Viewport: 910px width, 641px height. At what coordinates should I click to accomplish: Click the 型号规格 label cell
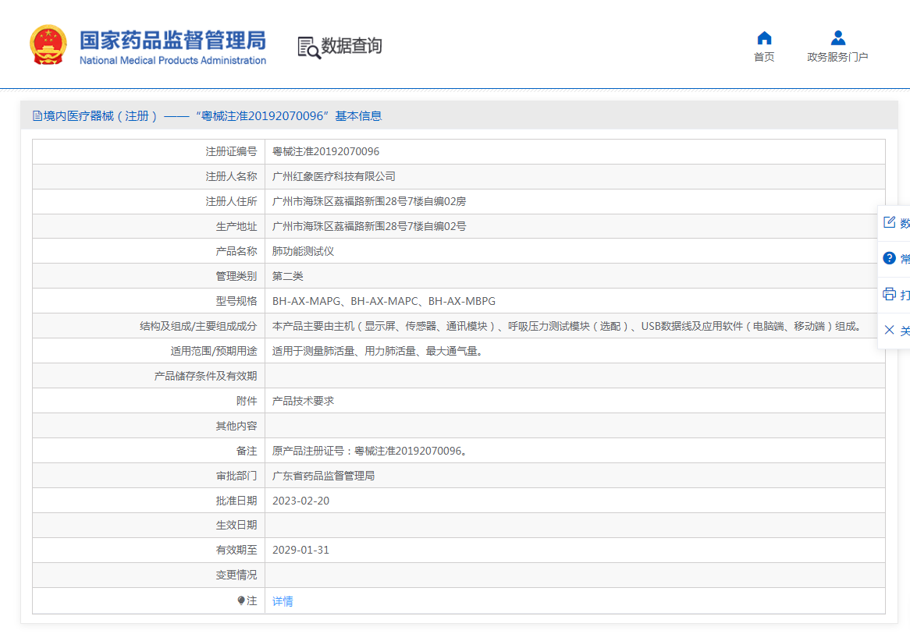tap(148, 301)
